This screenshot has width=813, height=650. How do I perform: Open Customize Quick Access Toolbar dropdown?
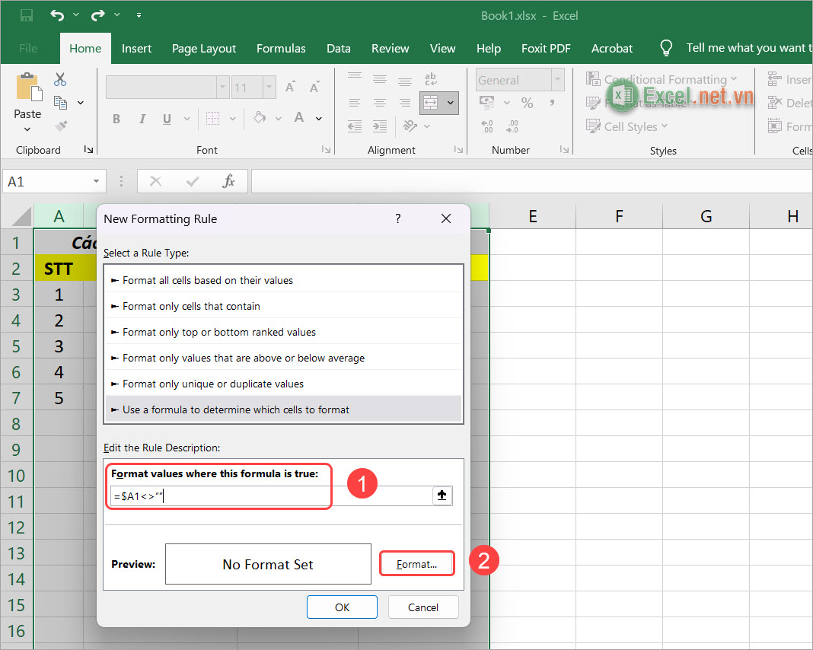[x=139, y=15]
